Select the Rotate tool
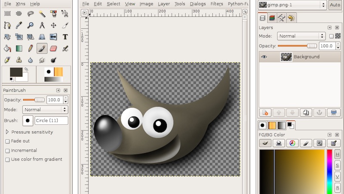 pos(7,37)
